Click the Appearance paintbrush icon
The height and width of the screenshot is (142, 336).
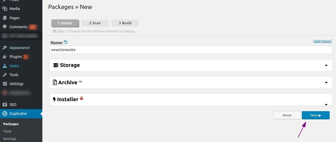tap(5, 48)
